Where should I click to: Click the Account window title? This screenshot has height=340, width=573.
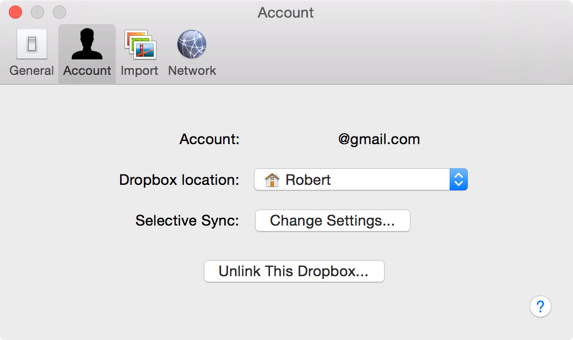(286, 13)
